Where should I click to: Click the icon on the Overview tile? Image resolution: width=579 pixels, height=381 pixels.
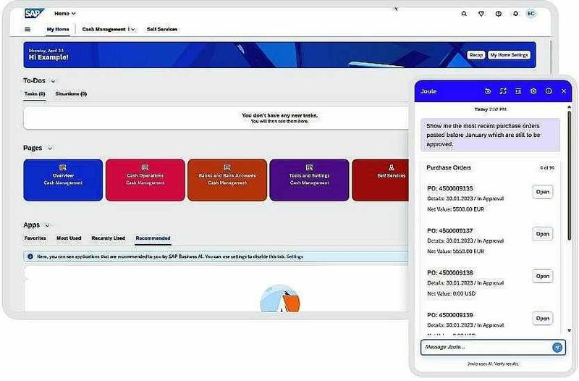click(63, 168)
